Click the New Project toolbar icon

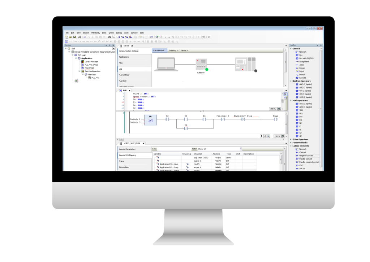point(66,37)
